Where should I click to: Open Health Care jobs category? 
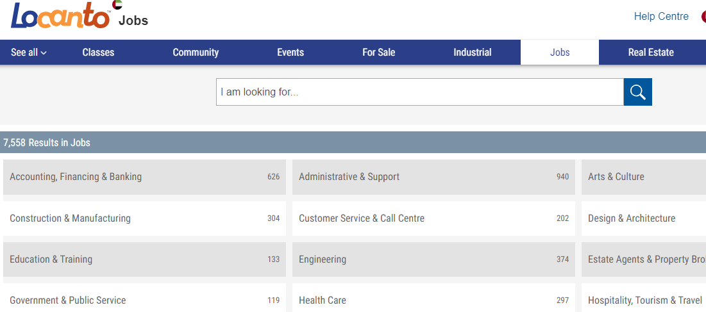[x=323, y=300]
